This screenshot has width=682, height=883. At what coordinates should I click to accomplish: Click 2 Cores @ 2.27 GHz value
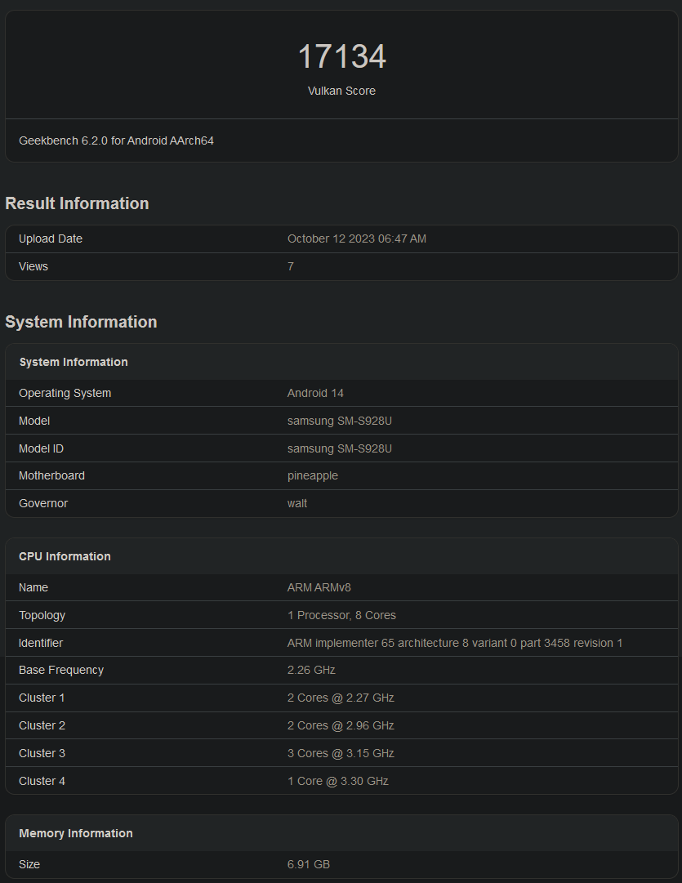point(341,698)
